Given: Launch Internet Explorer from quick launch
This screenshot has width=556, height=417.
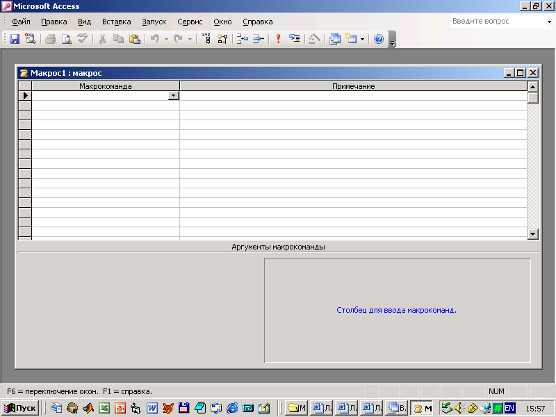Looking at the screenshot, I should 232,408.
